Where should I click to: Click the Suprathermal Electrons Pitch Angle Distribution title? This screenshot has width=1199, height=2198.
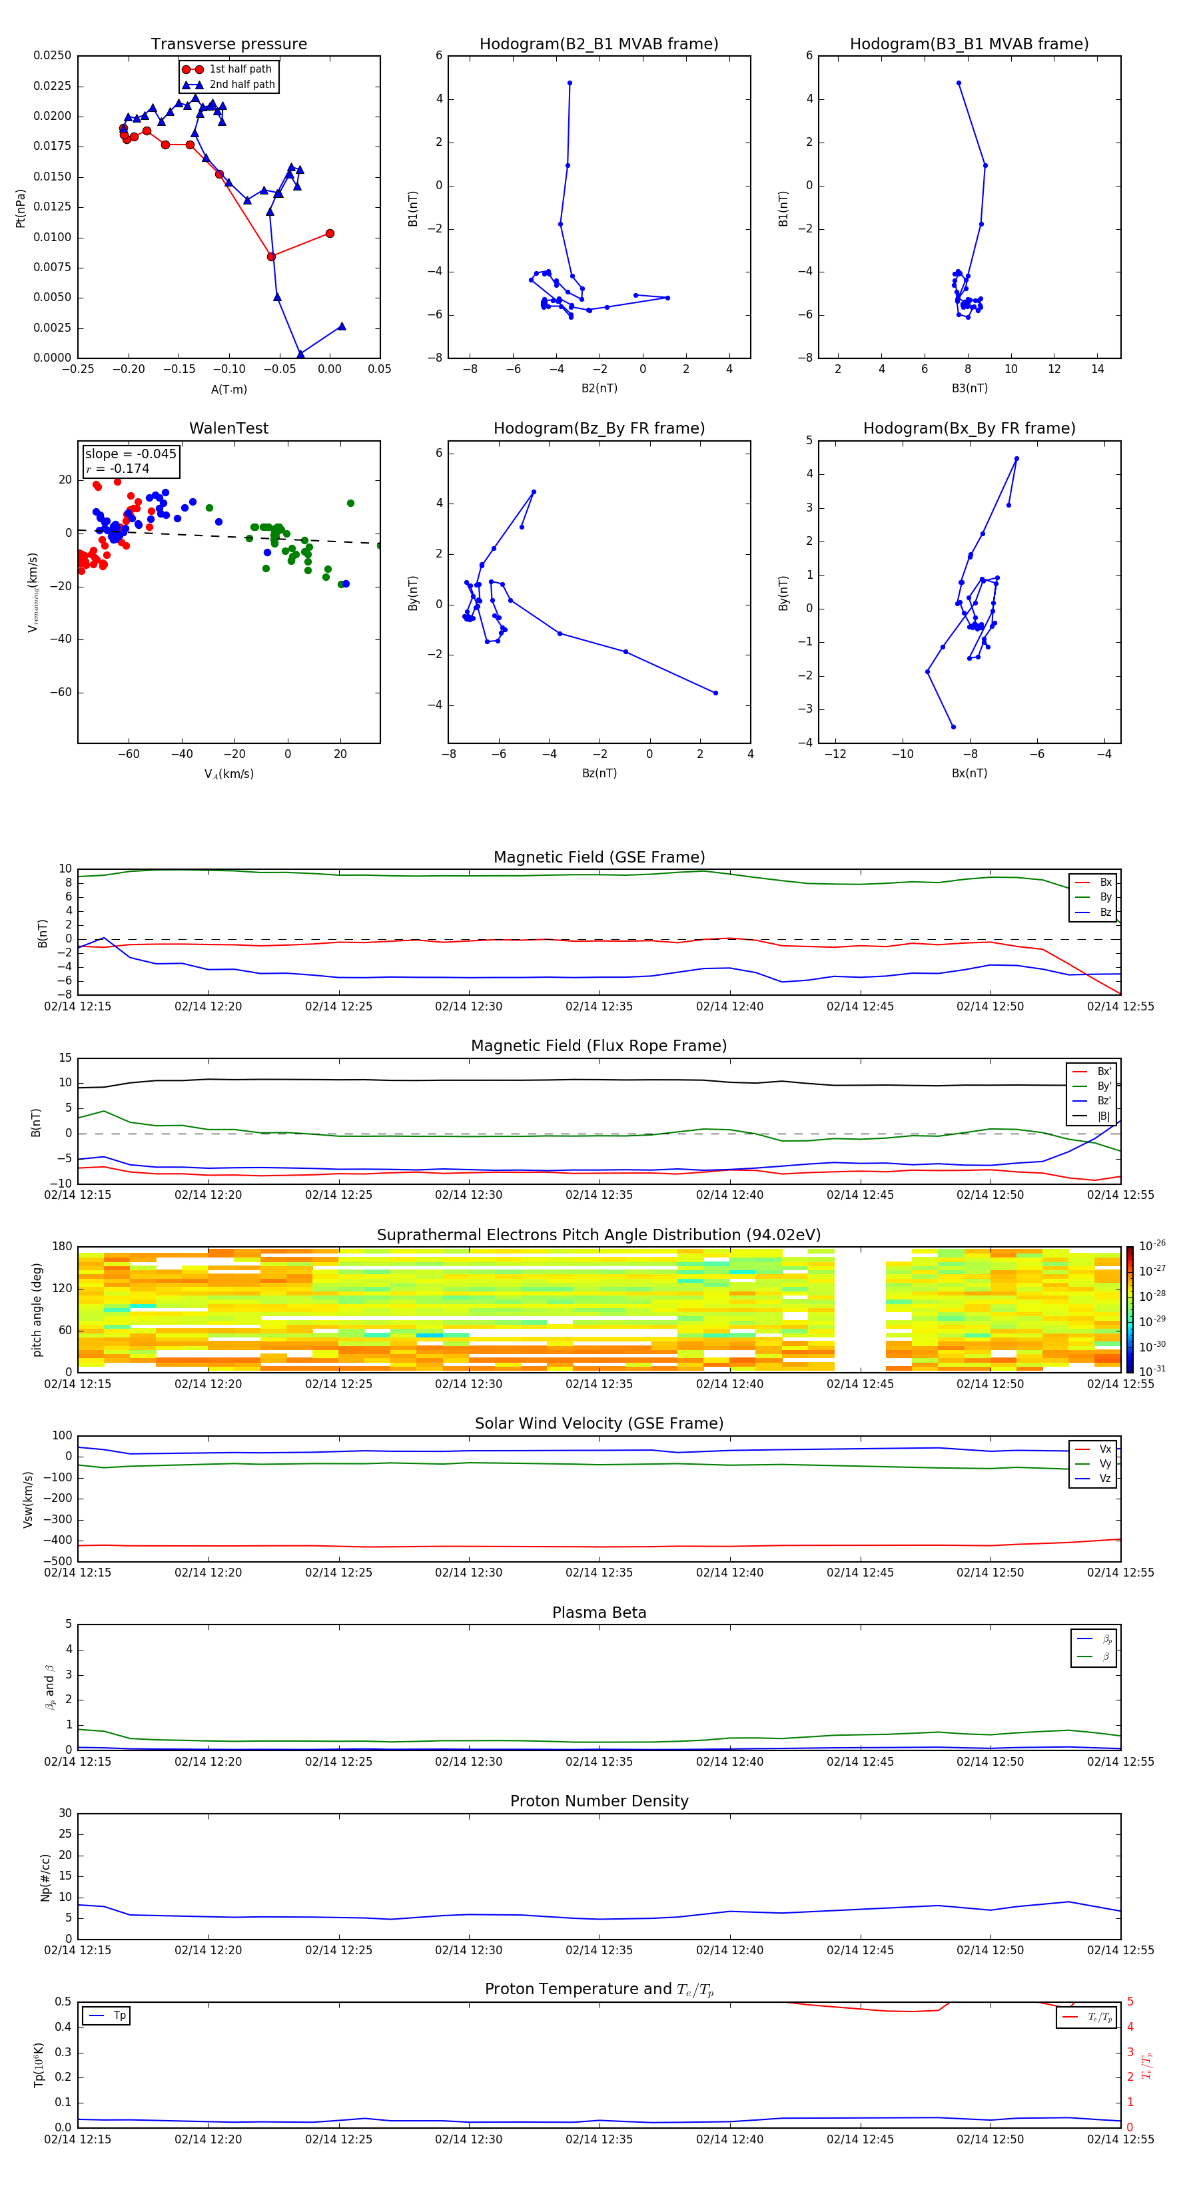599,1236
